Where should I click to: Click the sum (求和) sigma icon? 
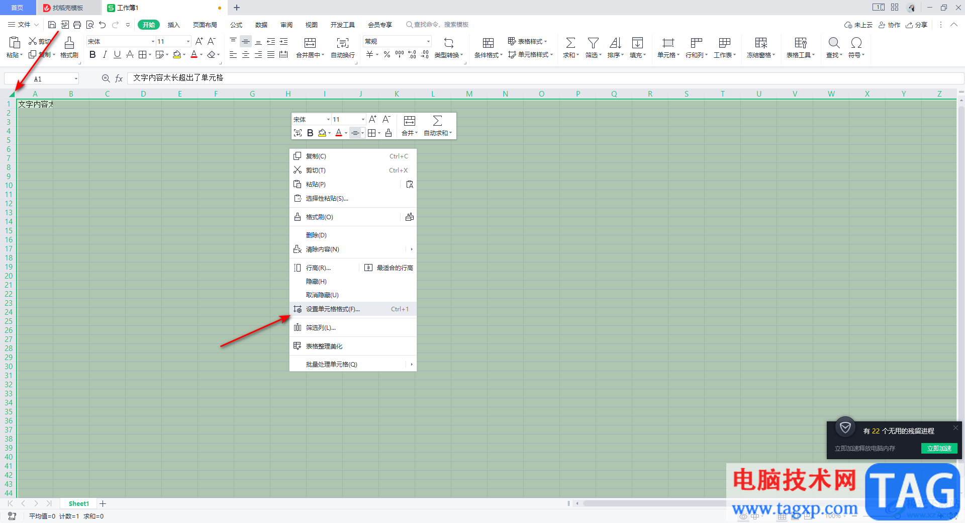point(570,43)
